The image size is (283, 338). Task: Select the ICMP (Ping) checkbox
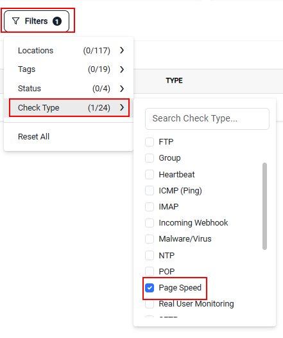pos(150,191)
